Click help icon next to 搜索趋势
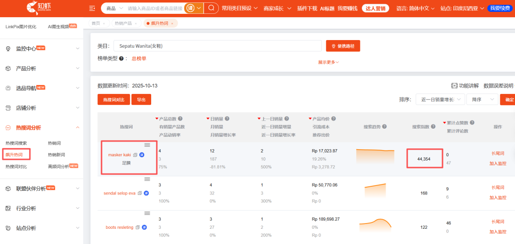 384,127
